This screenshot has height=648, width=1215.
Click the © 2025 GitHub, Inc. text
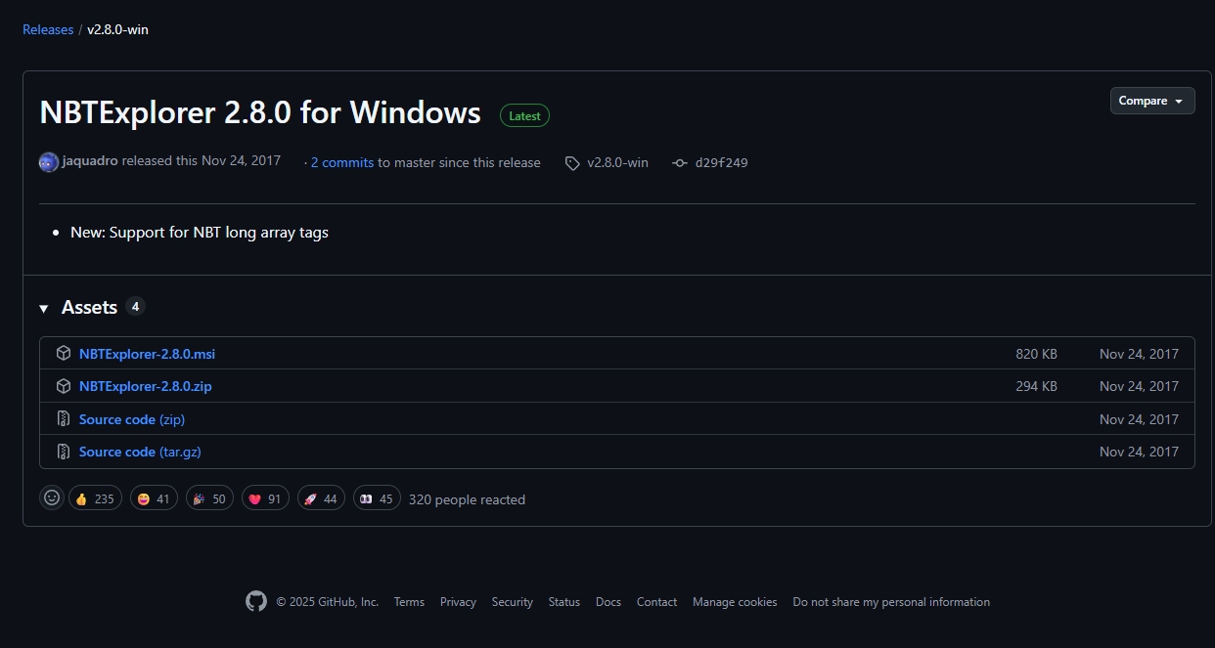click(x=327, y=602)
